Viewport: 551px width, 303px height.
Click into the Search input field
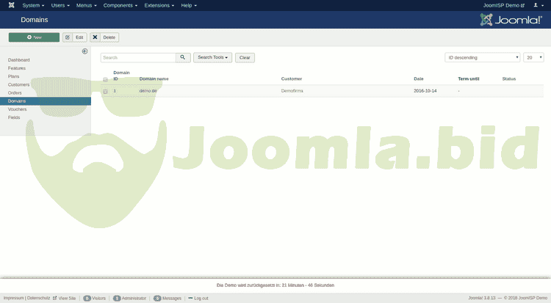(137, 57)
